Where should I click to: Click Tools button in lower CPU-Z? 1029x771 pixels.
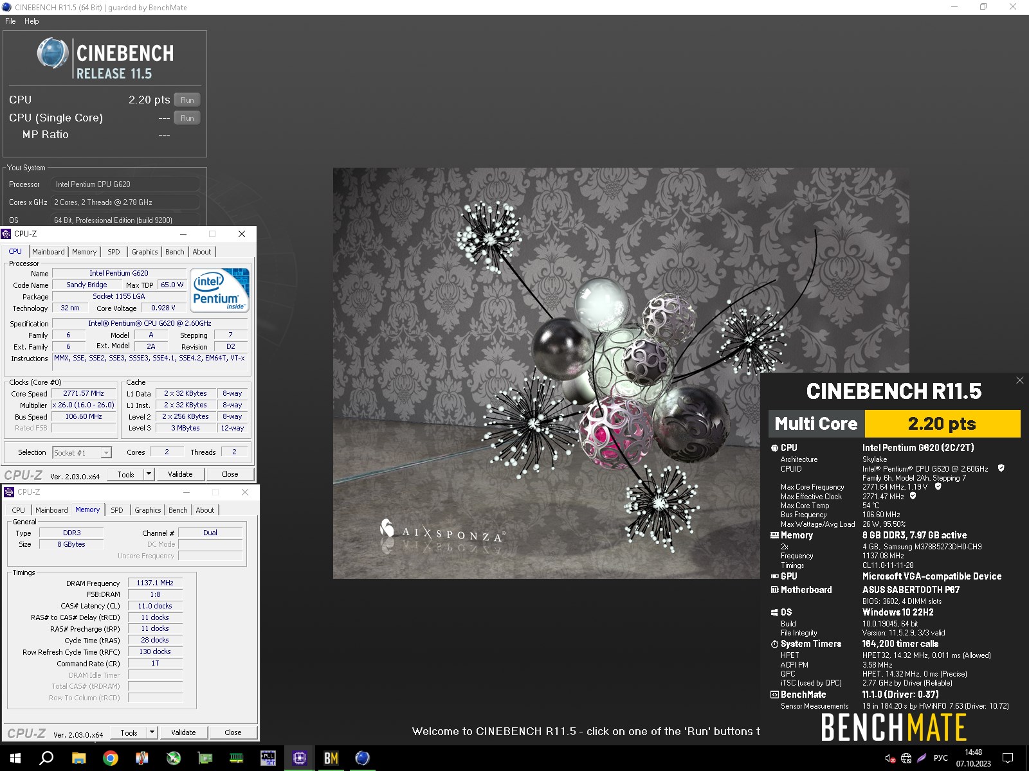point(129,732)
